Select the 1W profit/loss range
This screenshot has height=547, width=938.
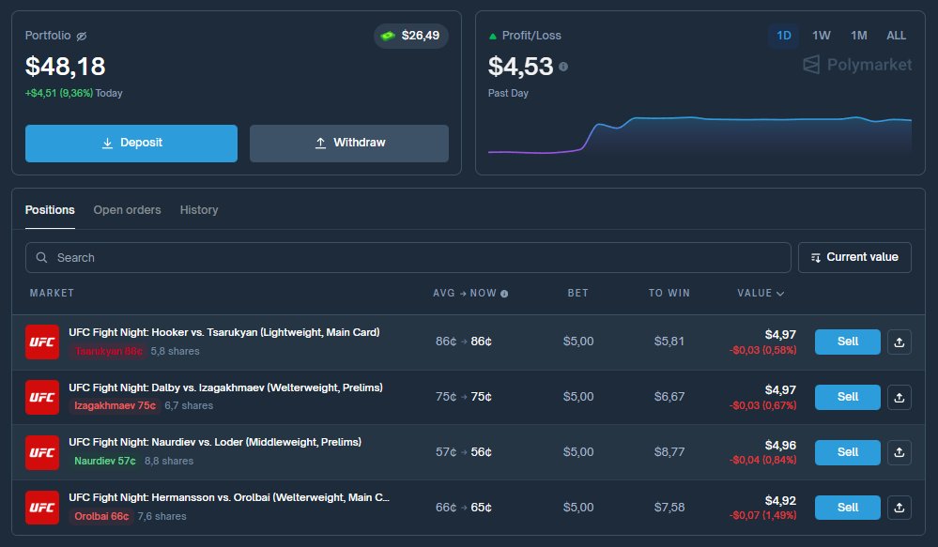(x=822, y=36)
